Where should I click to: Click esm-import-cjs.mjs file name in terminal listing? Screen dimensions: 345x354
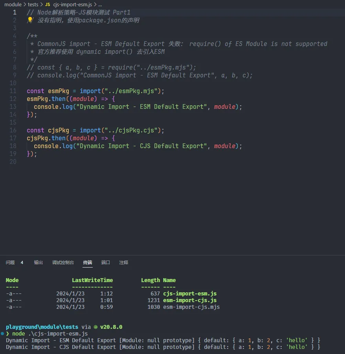[191, 307]
